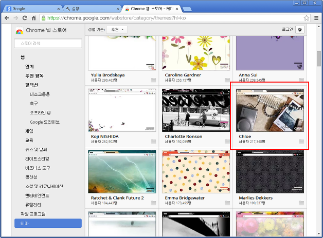The image size is (323, 238).
Task: Click the small icon on Emma Bridgewater card
Action: click(x=227, y=203)
